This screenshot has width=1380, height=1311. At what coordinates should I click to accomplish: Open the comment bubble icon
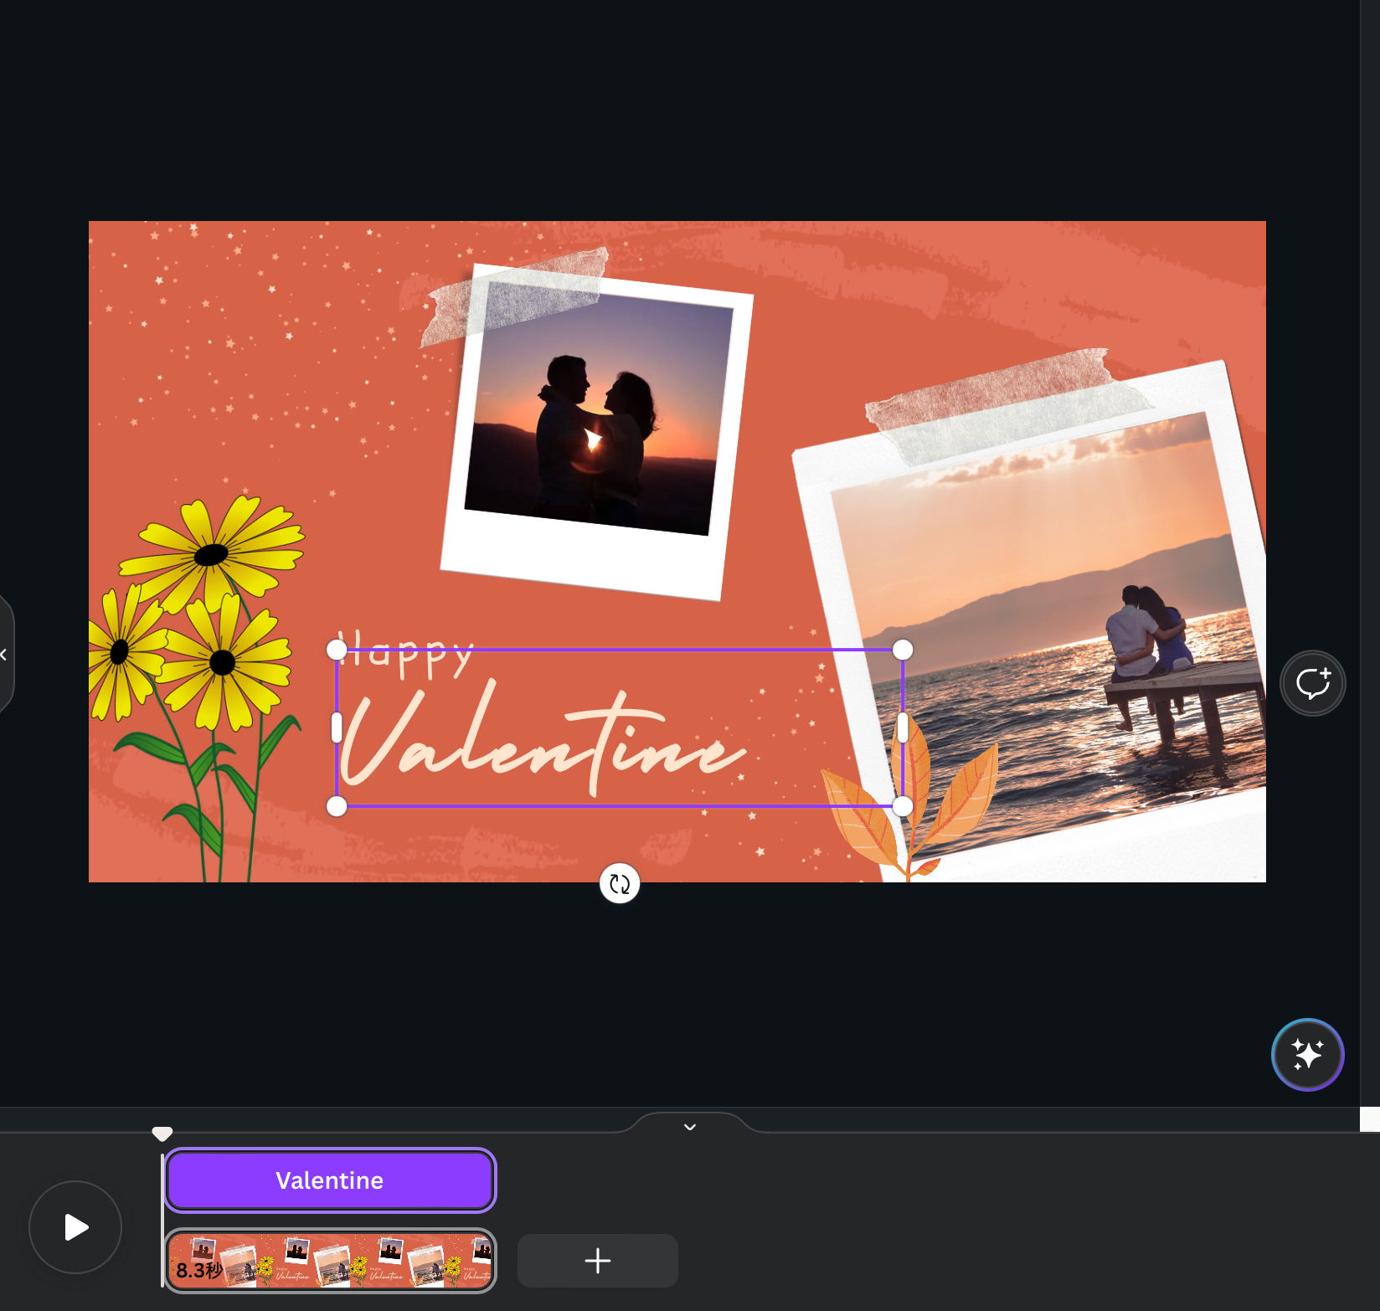point(1312,683)
